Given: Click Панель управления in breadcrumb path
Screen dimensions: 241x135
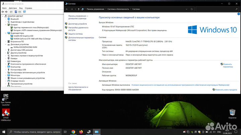Looking at the screenshot, I should 95,9.
